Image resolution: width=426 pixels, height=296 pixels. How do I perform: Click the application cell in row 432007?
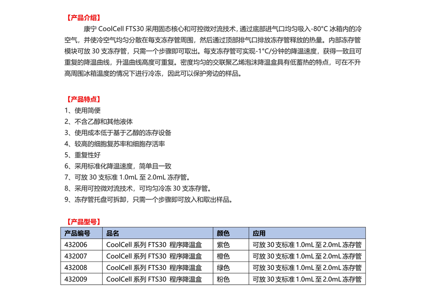pos(307,256)
